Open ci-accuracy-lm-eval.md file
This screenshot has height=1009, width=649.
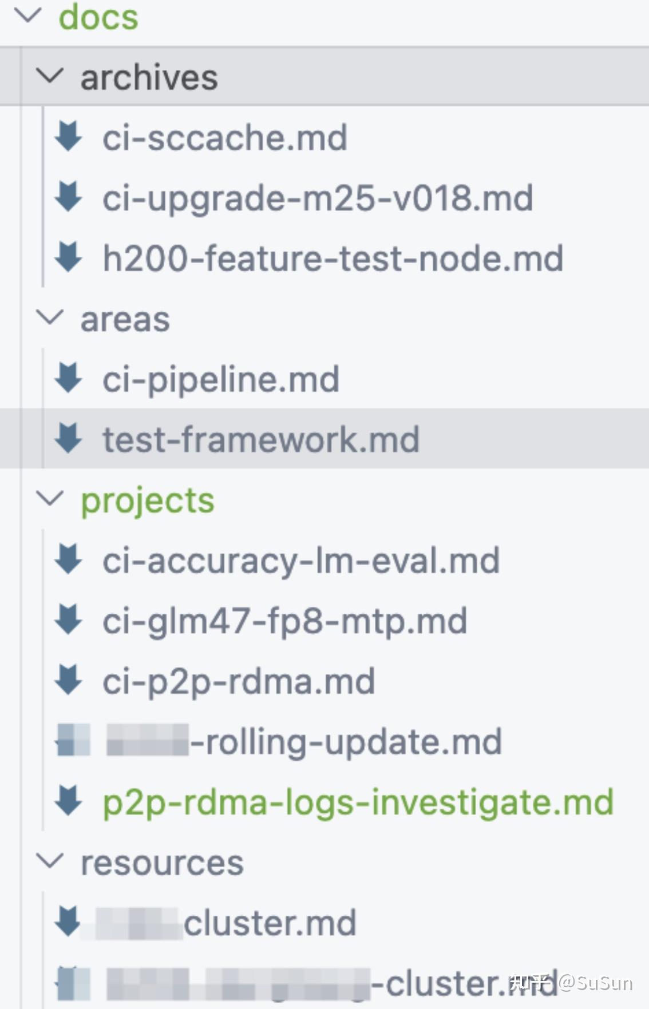tap(301, 561)
